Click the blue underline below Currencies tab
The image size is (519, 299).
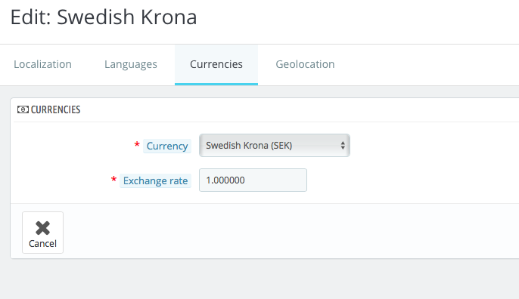point(216,84)
